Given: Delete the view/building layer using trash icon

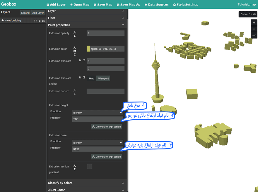Looking at the screenshot, I should (40, 21).
